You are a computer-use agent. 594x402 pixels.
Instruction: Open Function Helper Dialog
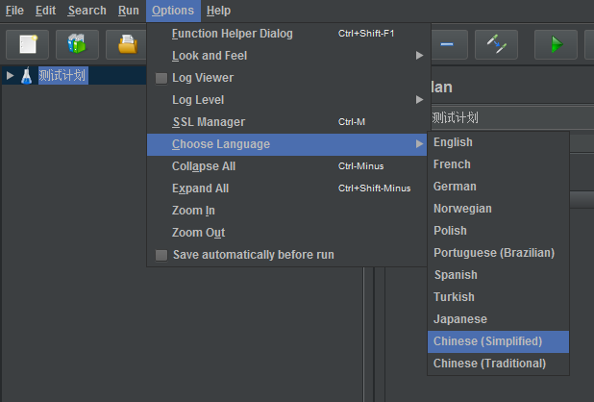pyautogui.click(x=286, y=34)
